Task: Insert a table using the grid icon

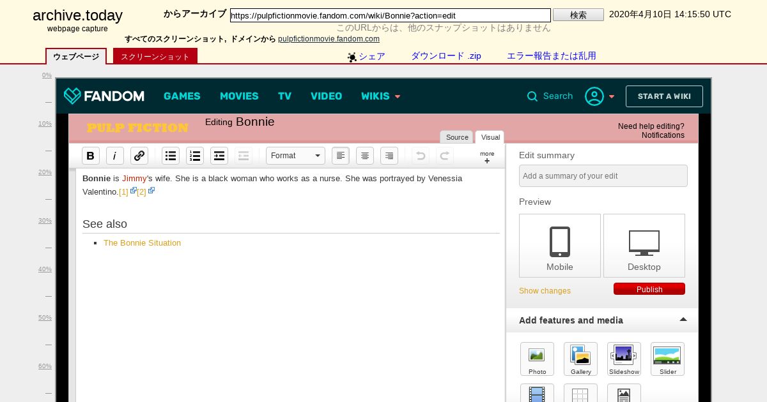Action: coord(580,393)
